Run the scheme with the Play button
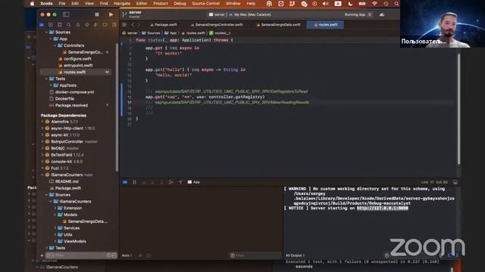Screen dimensions: 485x272 click(x=111, y=14)
